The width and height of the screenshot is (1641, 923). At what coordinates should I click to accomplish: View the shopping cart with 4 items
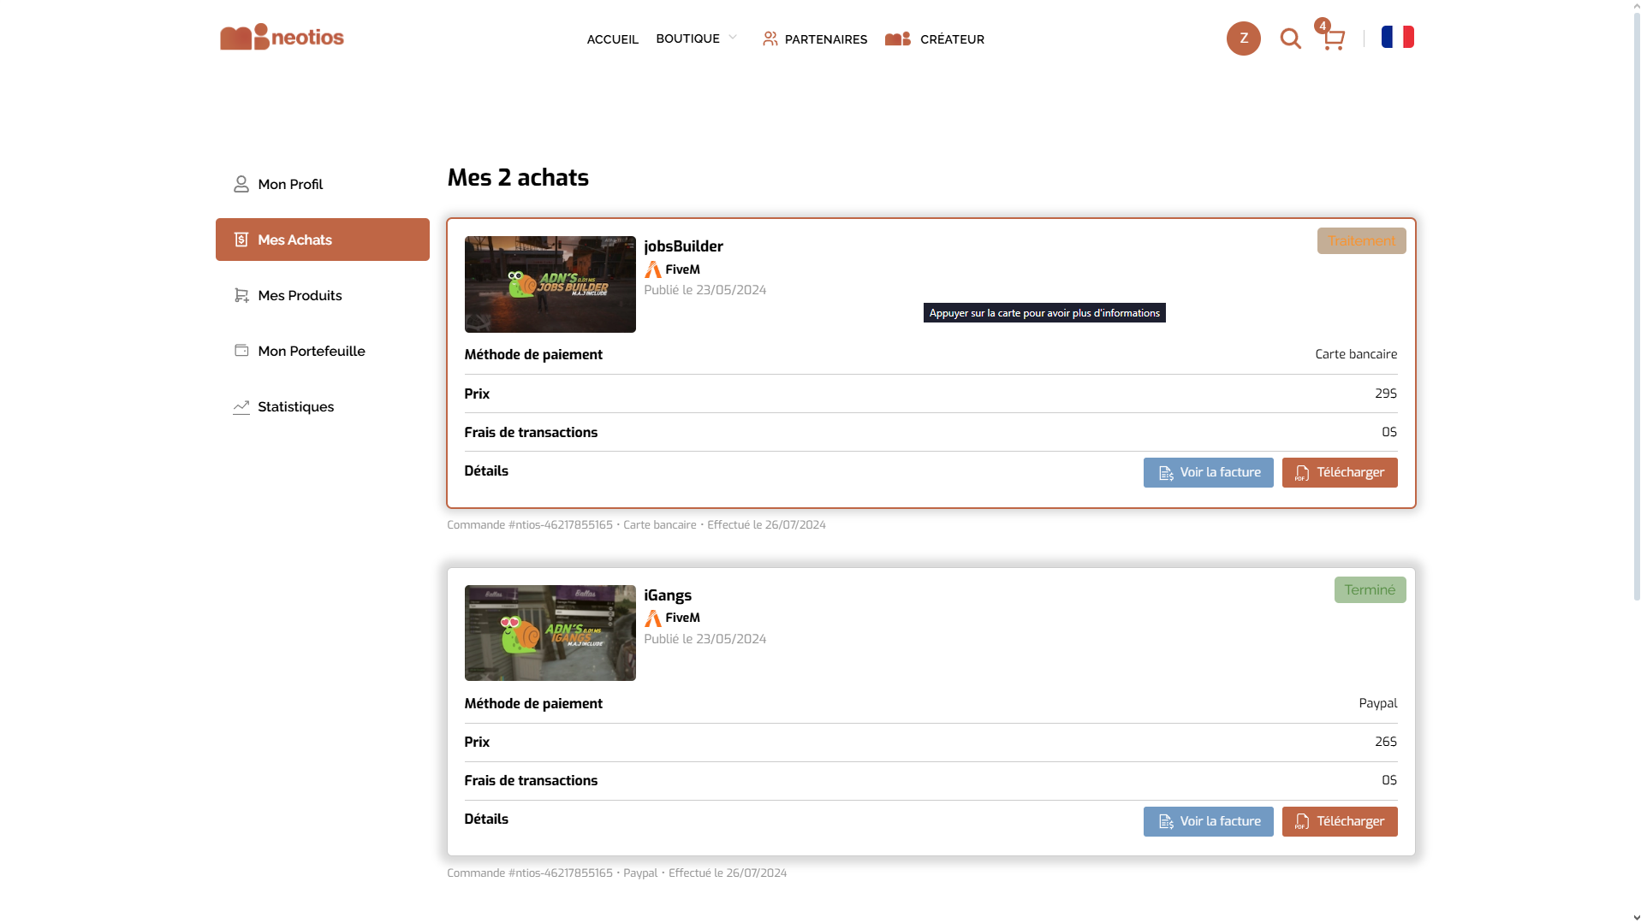[1332, 38]
